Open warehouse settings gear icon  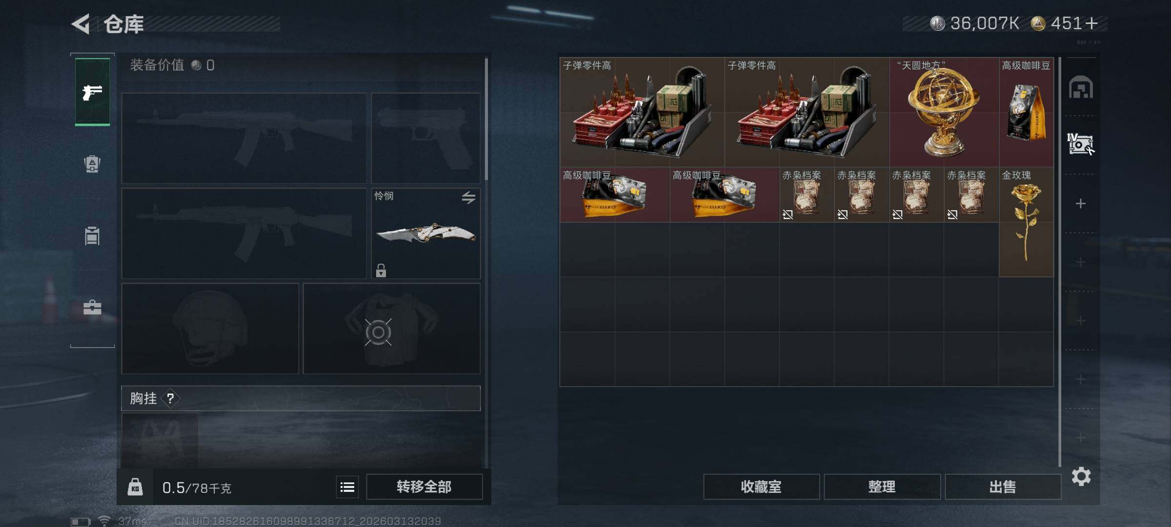(1081, 476)
